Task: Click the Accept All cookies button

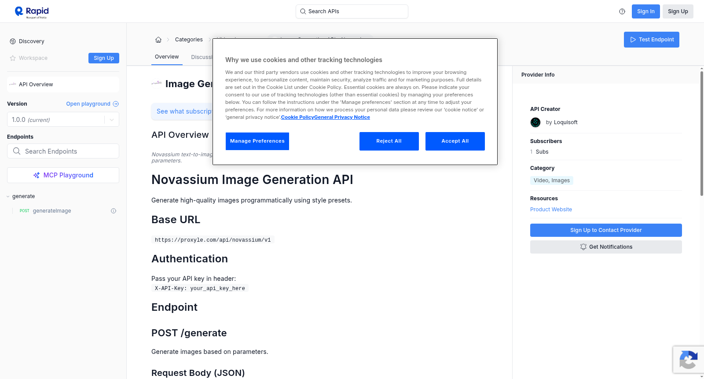Action: click(x=455, y=141)
